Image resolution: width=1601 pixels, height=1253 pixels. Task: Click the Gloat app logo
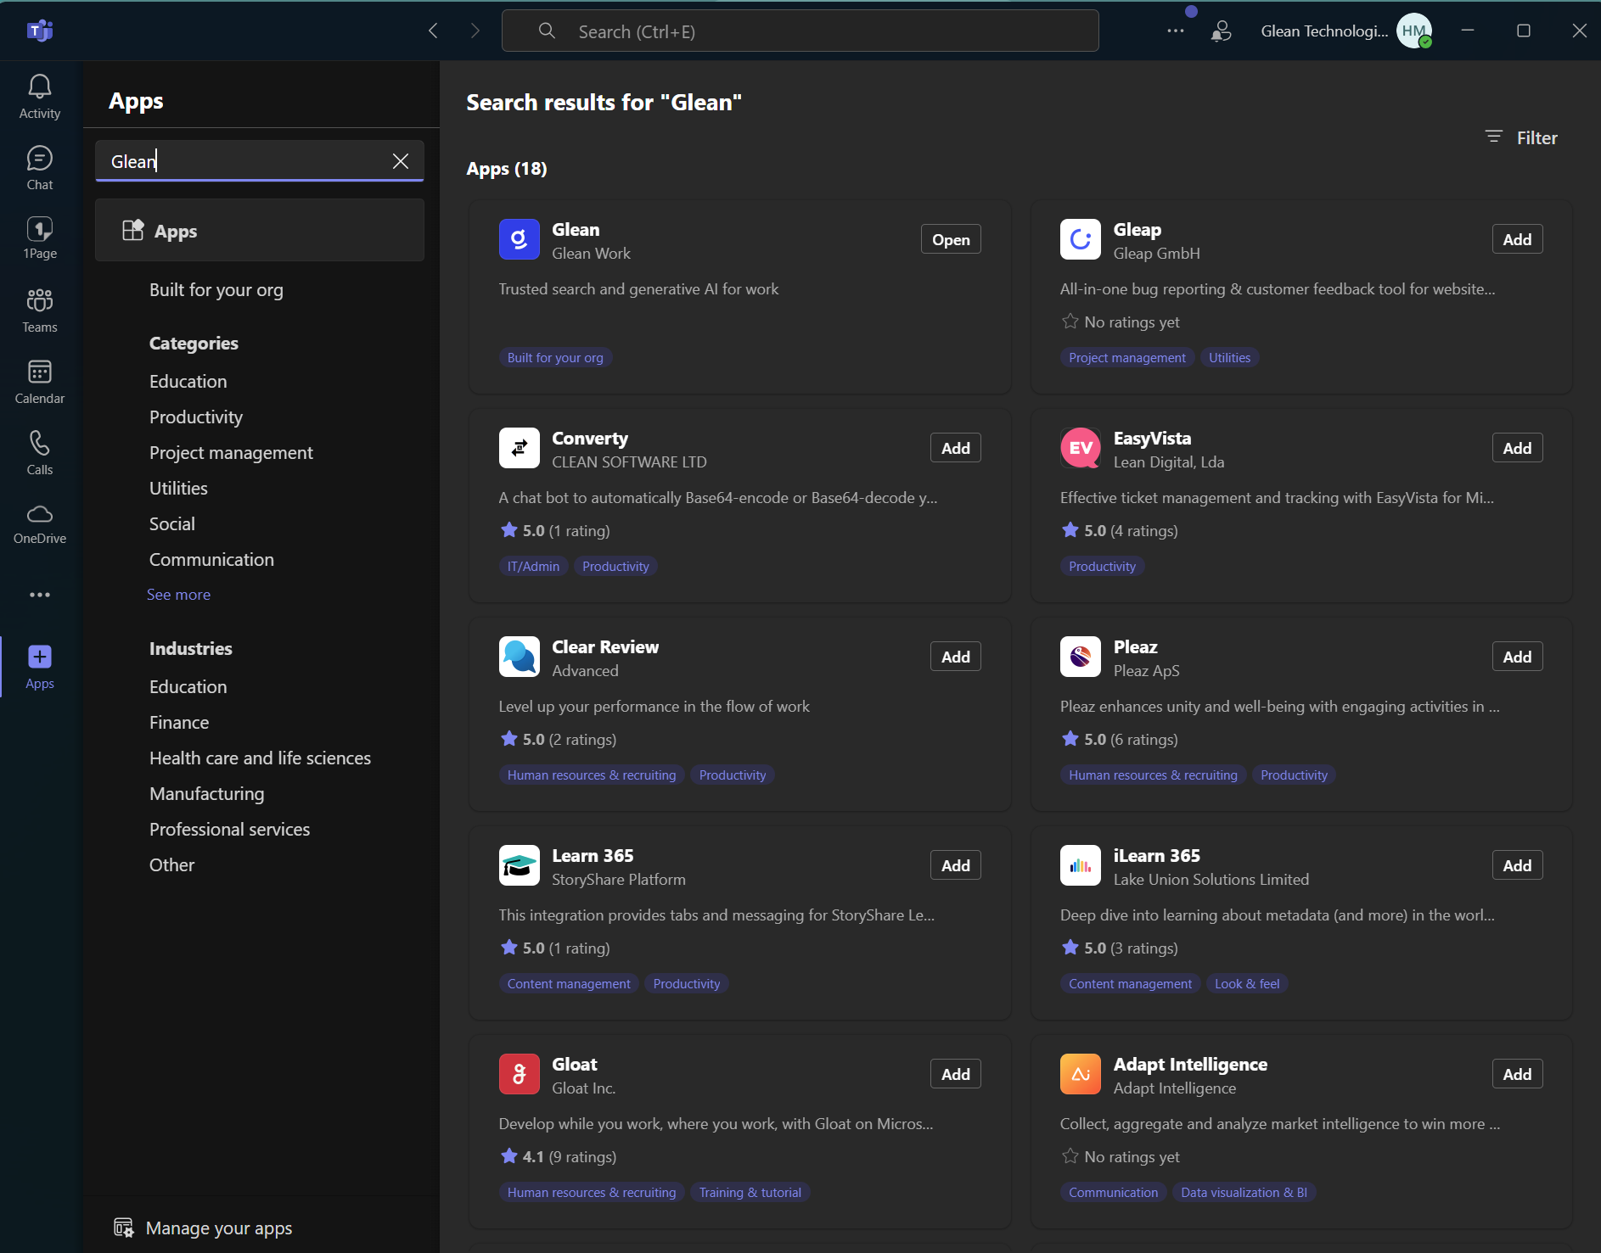coord(520,1074)
